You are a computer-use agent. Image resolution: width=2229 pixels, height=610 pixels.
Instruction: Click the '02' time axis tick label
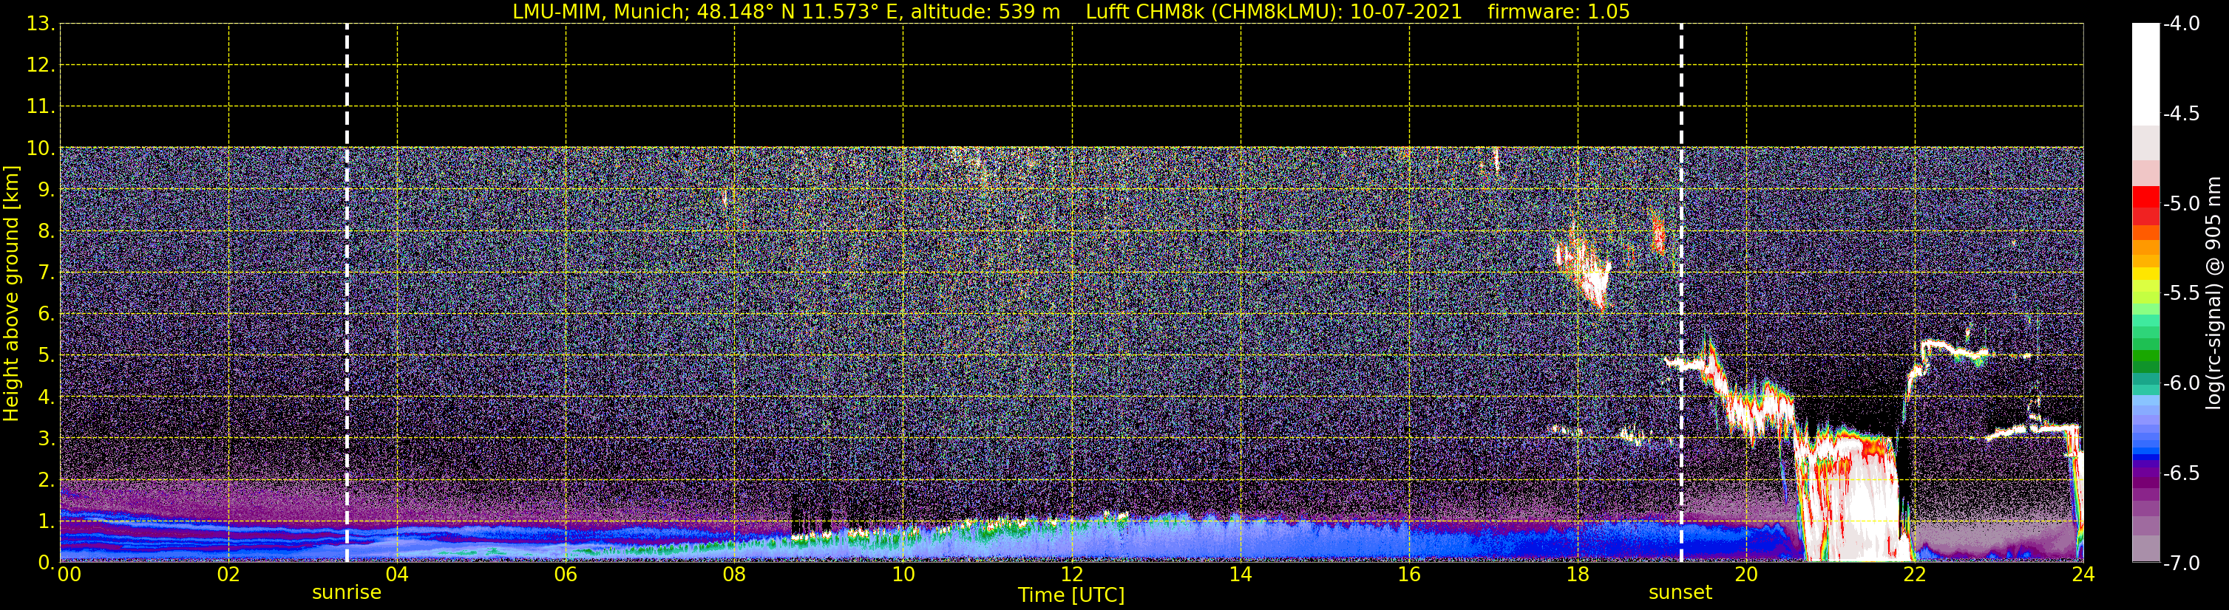(228, 575)
